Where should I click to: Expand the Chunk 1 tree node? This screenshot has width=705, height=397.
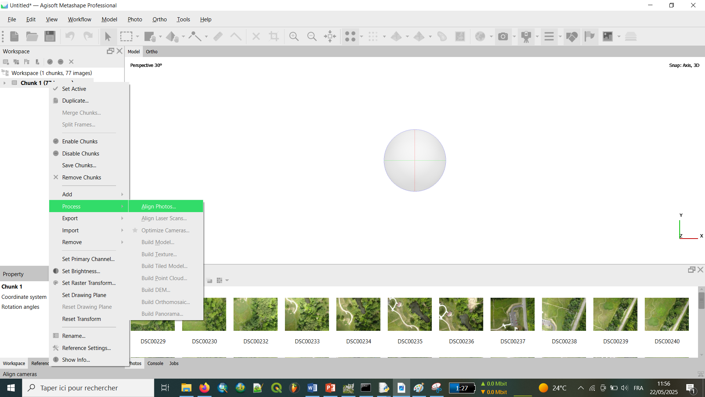(4, 83)
